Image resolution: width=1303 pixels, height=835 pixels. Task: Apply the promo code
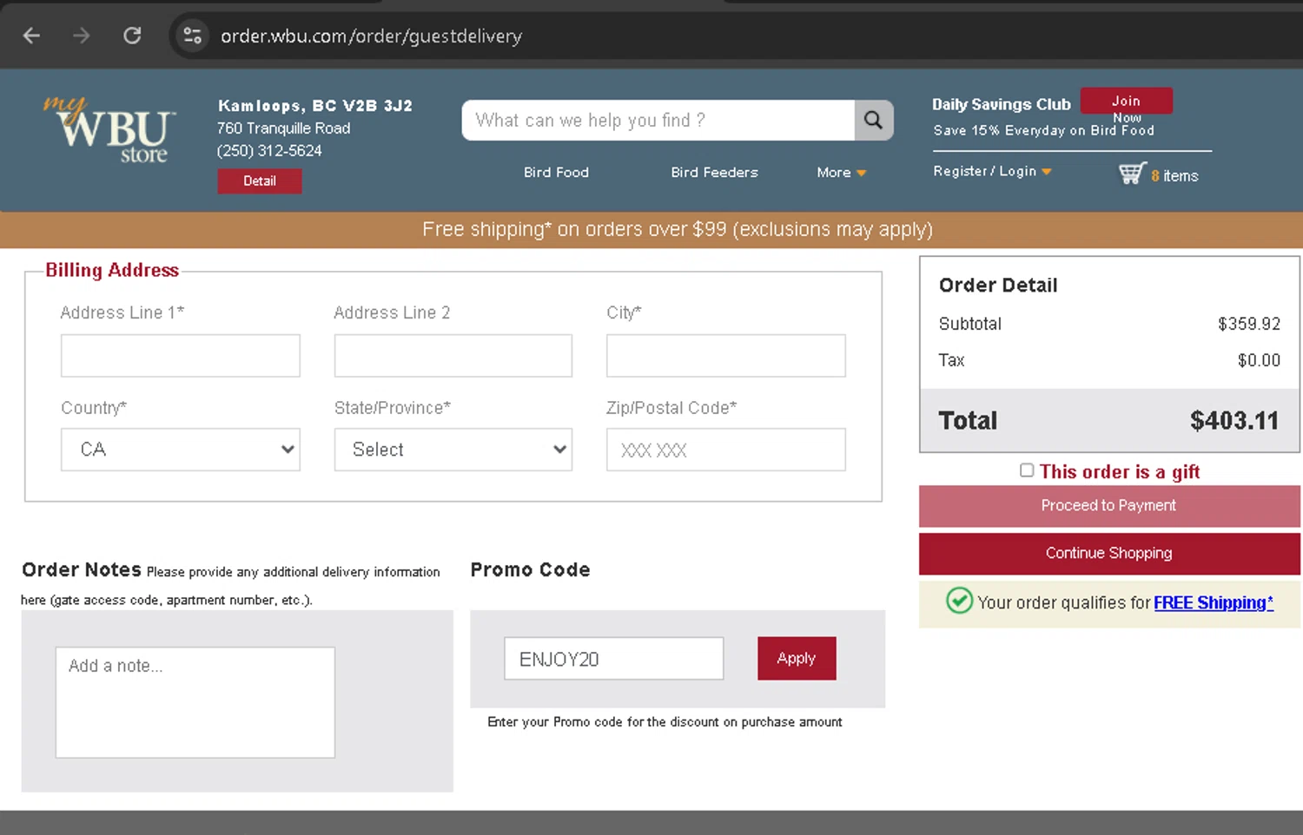point(797,659)
